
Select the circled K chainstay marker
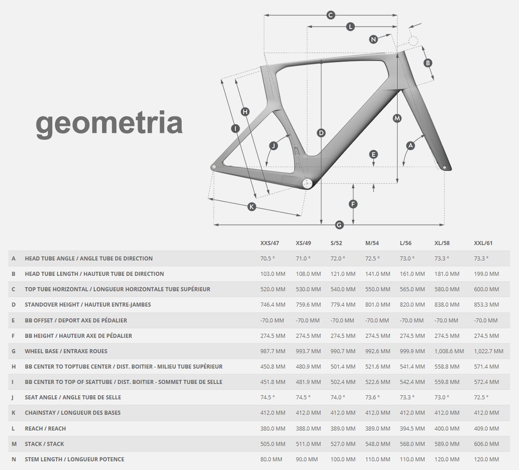coord(252,207)
